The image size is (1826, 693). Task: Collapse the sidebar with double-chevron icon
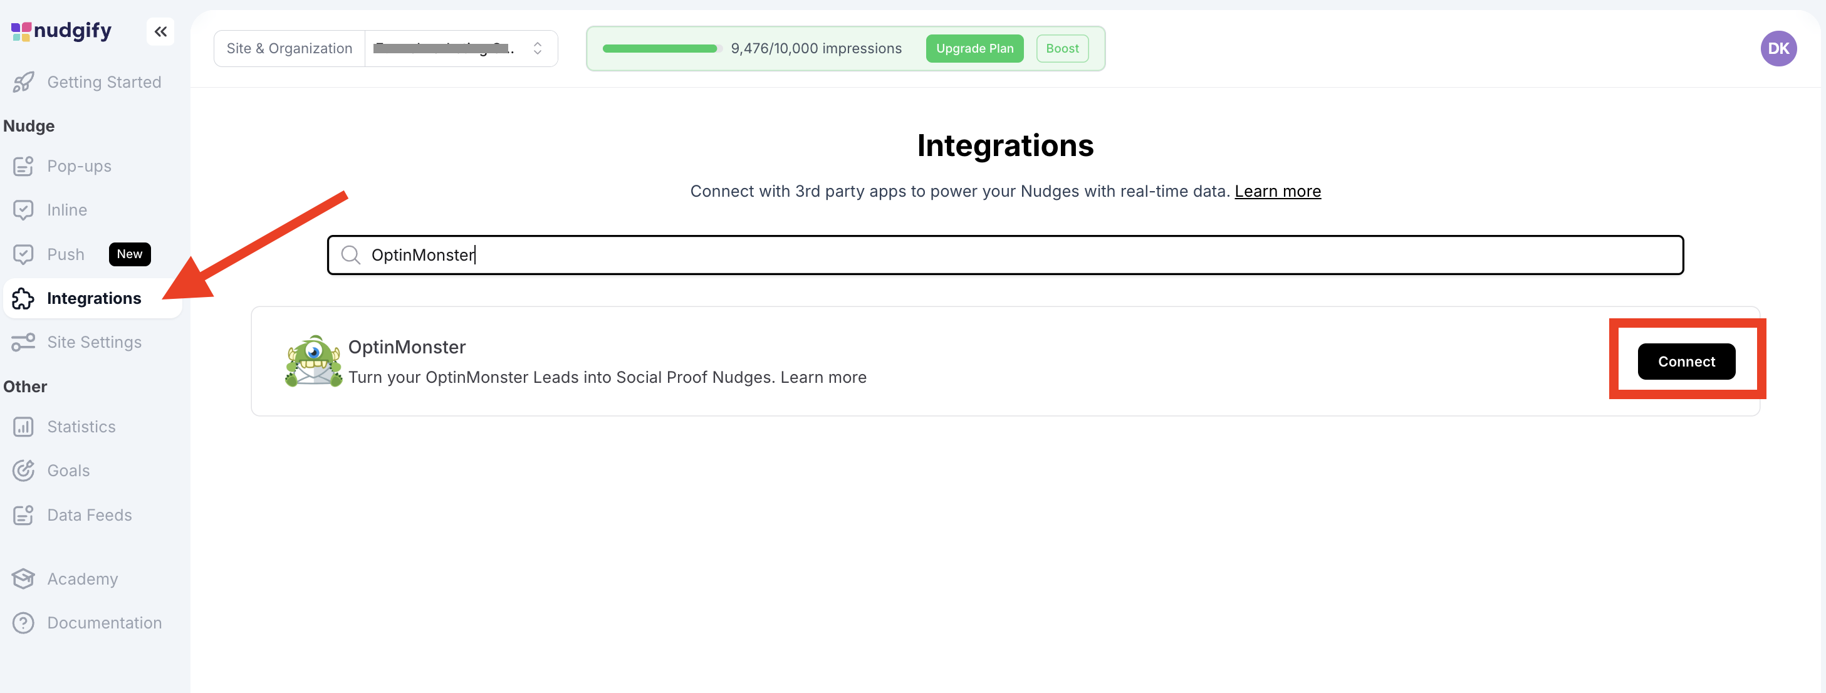point(160,31)
